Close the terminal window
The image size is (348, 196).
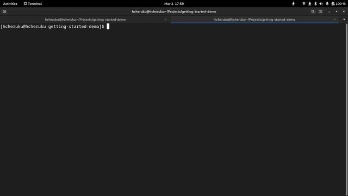tap(344, 11)
